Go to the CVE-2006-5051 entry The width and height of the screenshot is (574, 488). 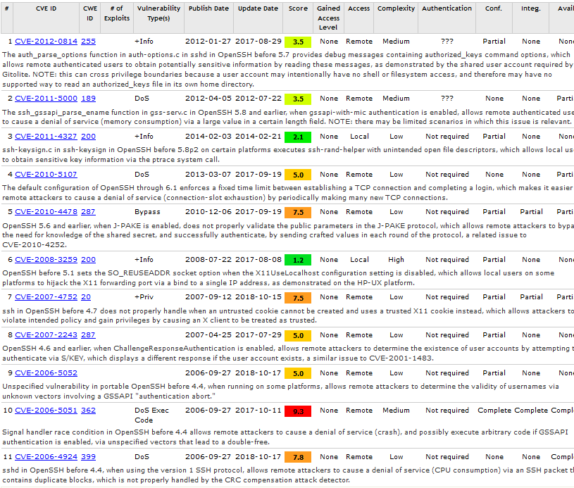point(46,411)
